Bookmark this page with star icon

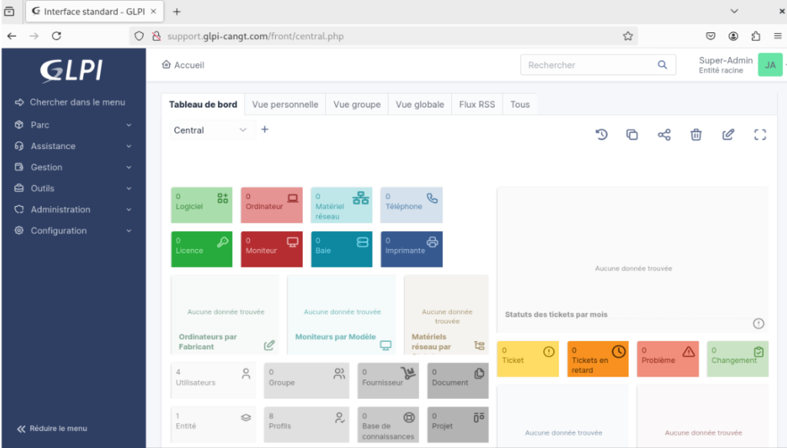pyautogui.click(x=628, y=35)
